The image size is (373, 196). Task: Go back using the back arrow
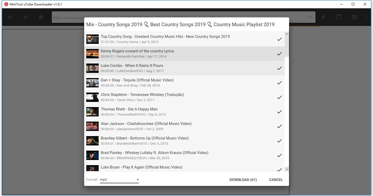(10, 17)
